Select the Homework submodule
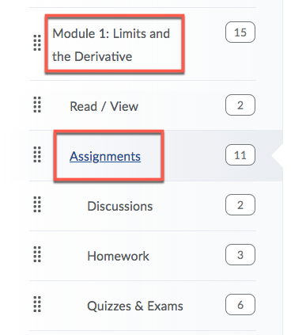This screenshot has height=335, width=306. (118, 256)
